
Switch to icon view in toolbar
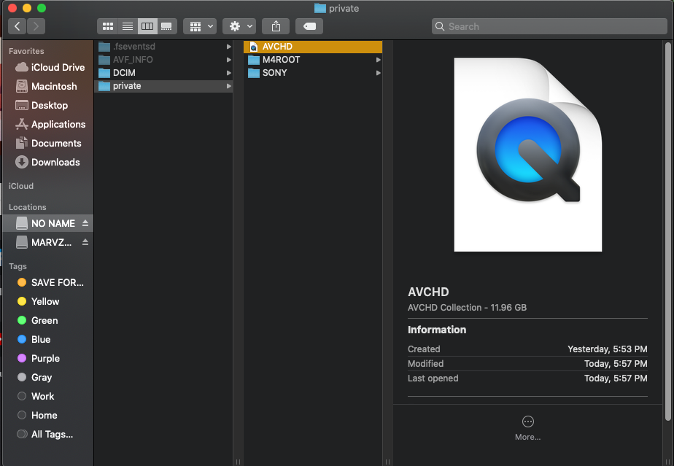tap(108, 26)
